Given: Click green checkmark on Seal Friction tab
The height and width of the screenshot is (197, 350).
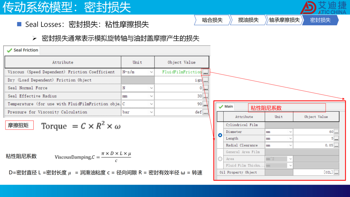Looking at the screenshot, I should (x=9, y=51).
